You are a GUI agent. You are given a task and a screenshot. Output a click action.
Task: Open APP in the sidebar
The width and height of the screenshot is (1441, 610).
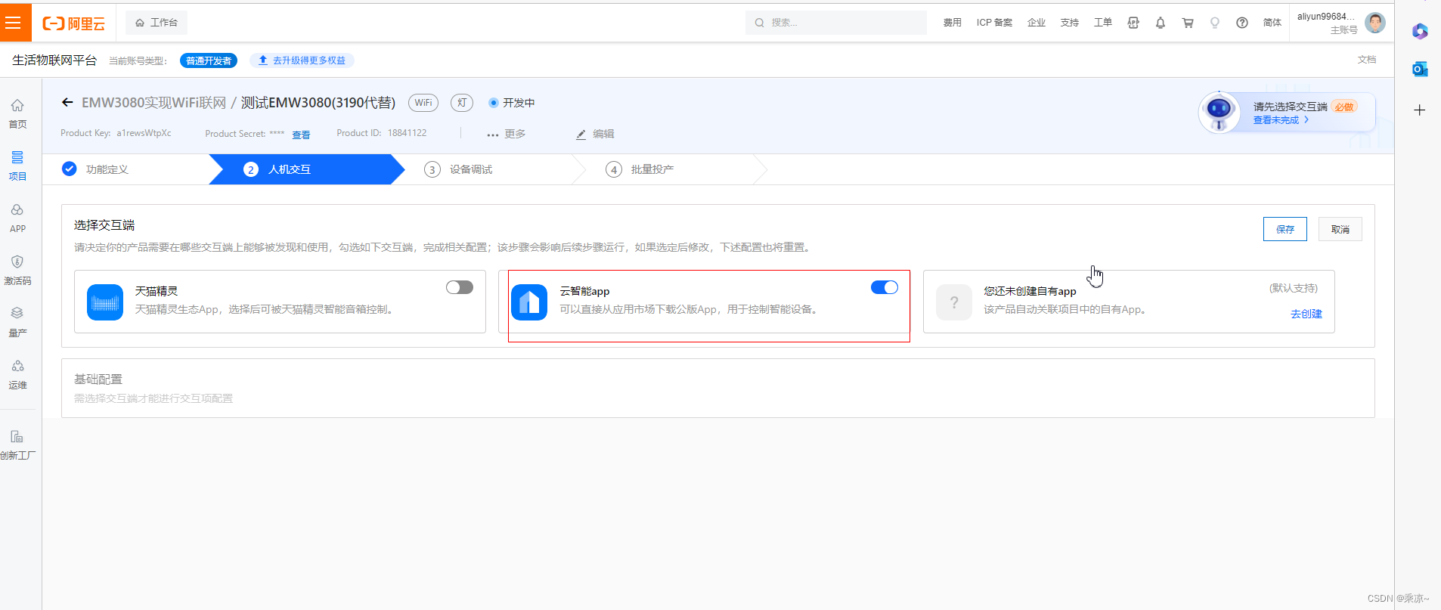17,218
